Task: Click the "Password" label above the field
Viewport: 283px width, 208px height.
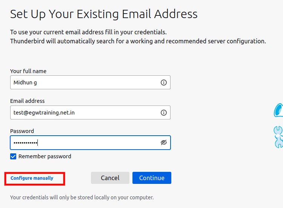Action: pos(22,131)
